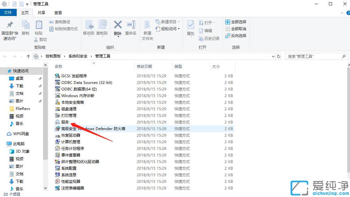Switch to the 查看 ribbon tab
Screen dimensions: 350x197
coord(58,13)
